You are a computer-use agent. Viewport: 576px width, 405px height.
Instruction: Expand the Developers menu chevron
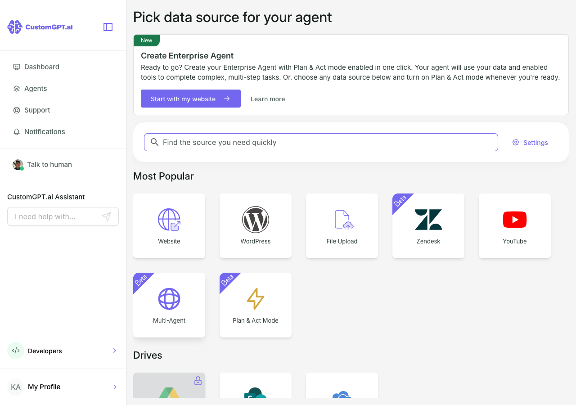[x=115, y=351]
